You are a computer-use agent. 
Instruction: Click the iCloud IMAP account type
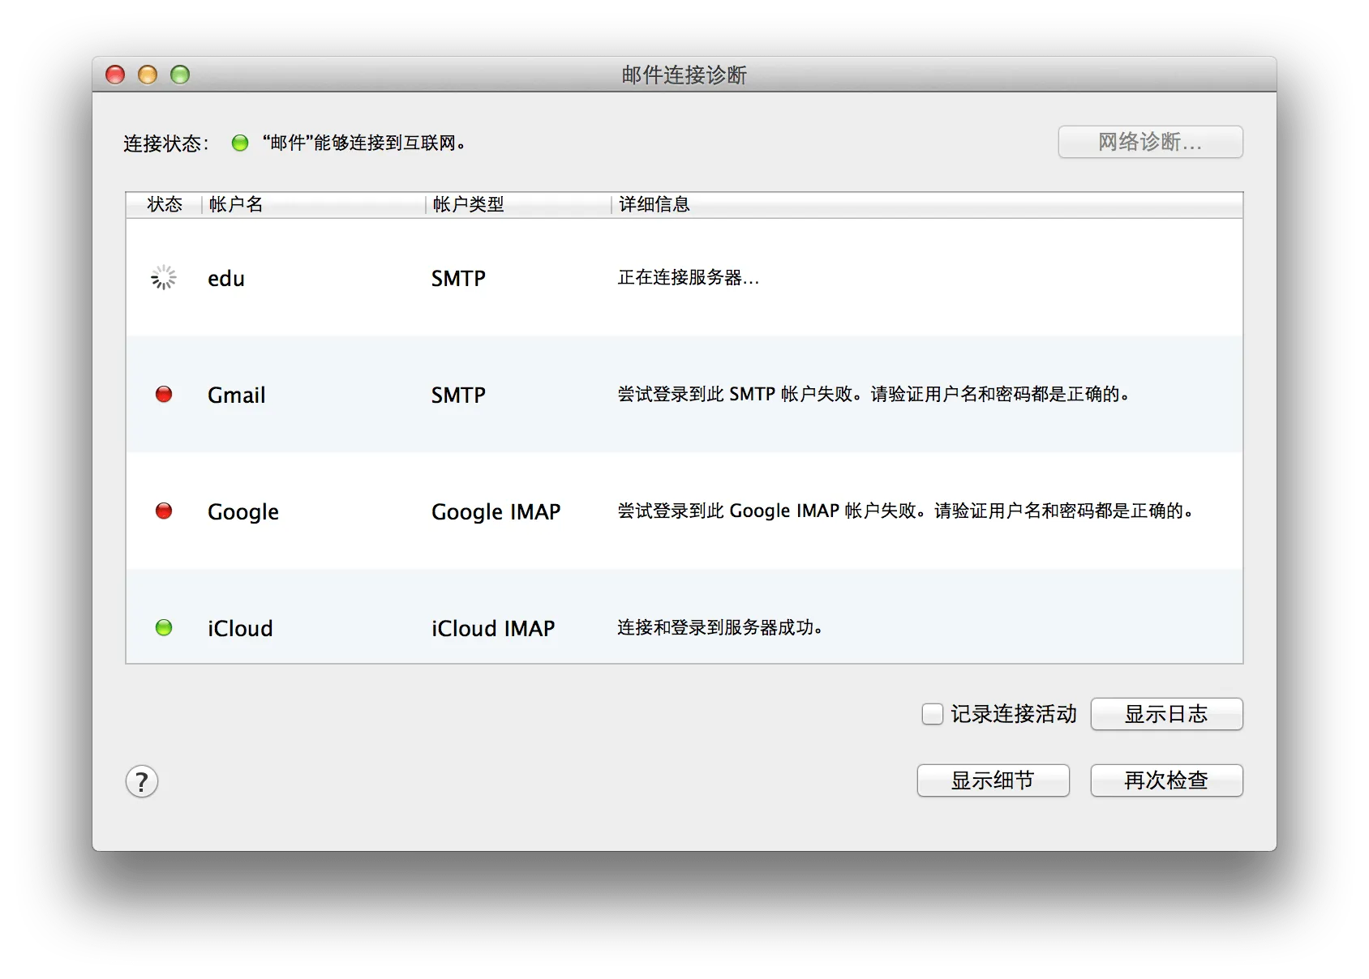[493, 629]
